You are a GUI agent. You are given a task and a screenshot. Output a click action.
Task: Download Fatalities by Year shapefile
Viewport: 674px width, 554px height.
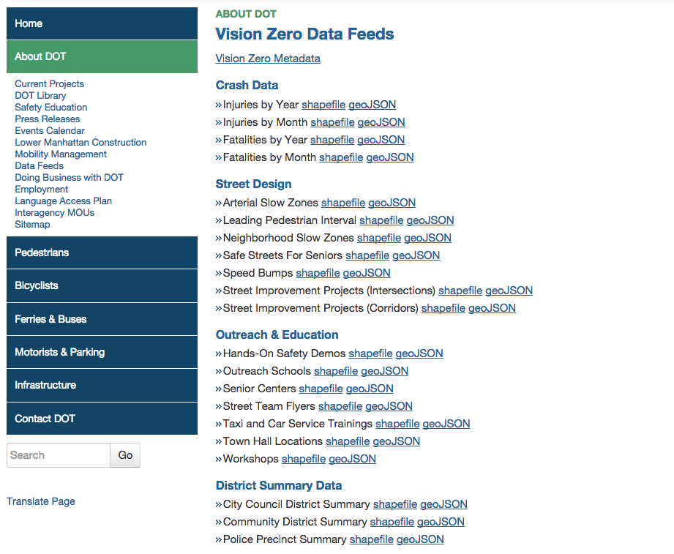pos(332,140)
